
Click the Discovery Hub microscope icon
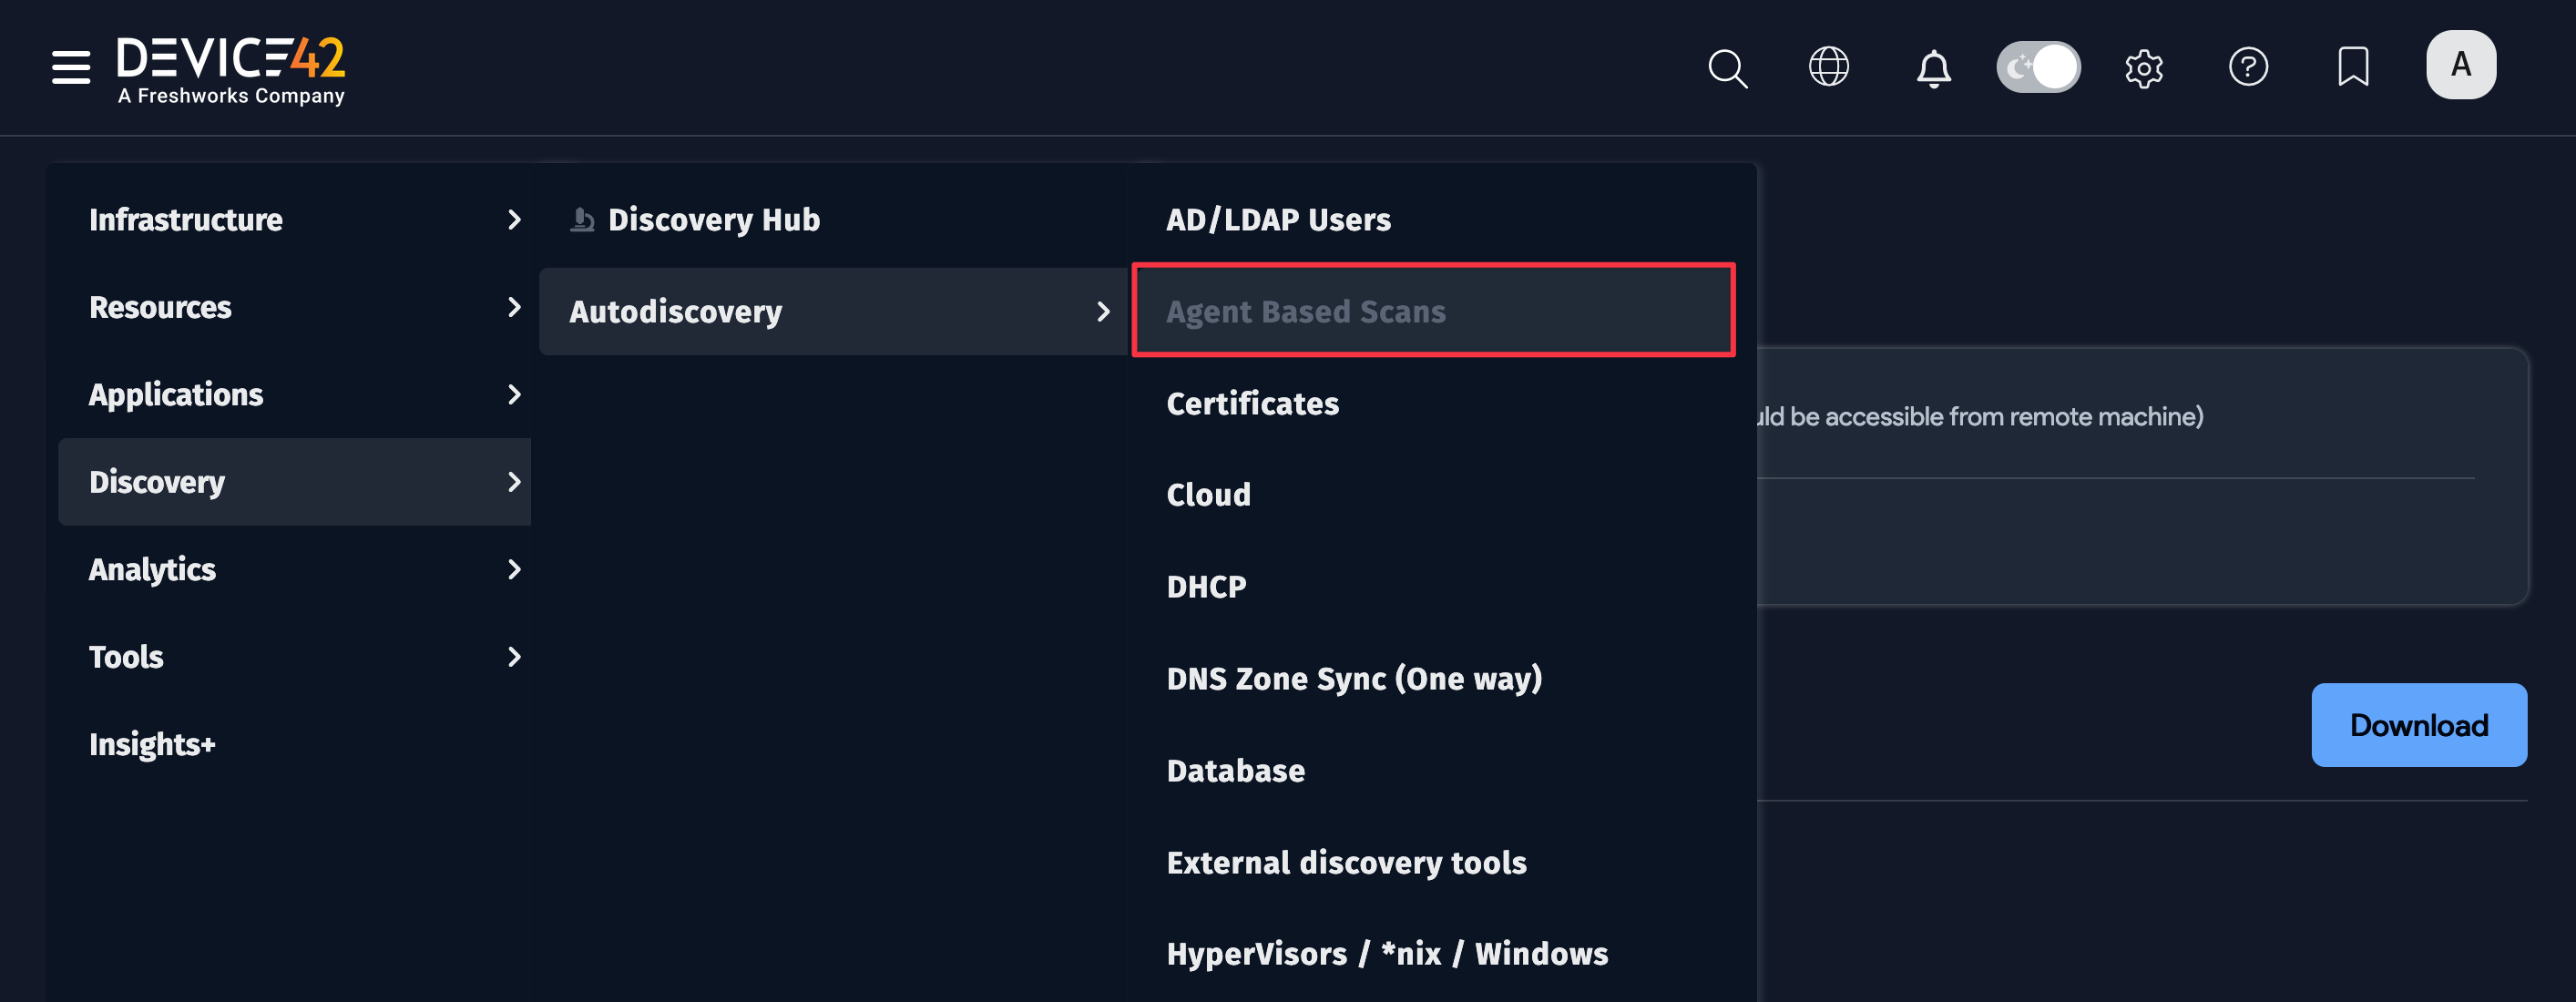(581, 219)
